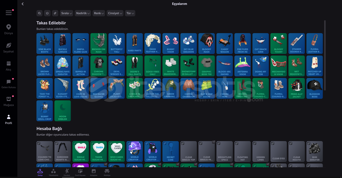The image size is (342, 178).
Task: Select the Bunny Visor item
Action: pyautogui.click(x=170, y=43)
